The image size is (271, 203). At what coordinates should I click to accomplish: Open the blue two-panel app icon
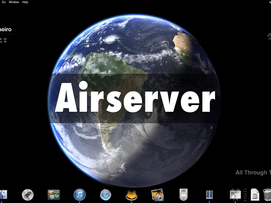[x=209, y=195]
